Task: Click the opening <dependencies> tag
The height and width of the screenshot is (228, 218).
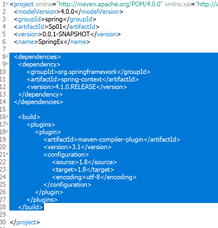Action: (x=37, y=57)
